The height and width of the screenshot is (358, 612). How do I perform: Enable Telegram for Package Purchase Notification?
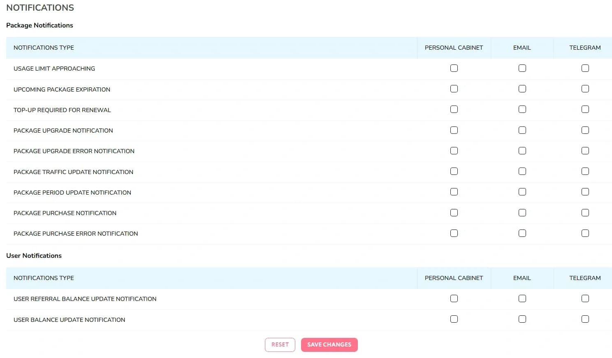tap(585, 213)
